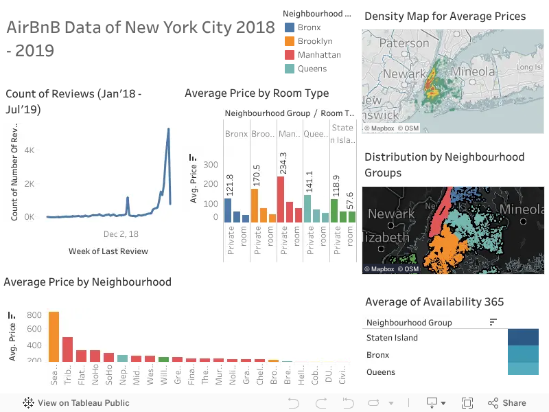Viewport: 549px width, 412px height.
Task: Click the Staten Island 57.6 green bar
Action: [x=352, y=217]
